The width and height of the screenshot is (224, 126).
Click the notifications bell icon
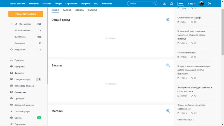pos(172,4)
